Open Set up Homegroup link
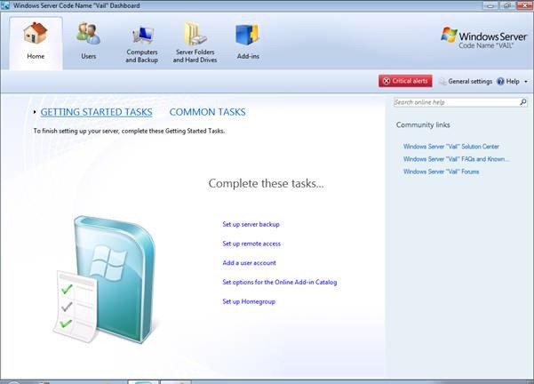534x384 pixels. tap(249, 301)
